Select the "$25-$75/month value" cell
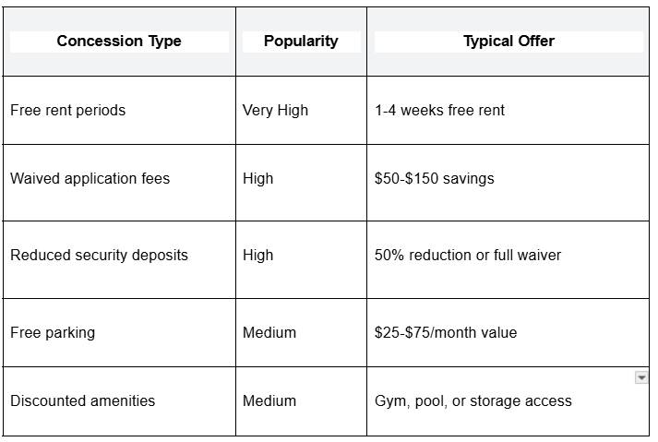The width and height of the screenshot is (658, 442). (x=446, y=332)
